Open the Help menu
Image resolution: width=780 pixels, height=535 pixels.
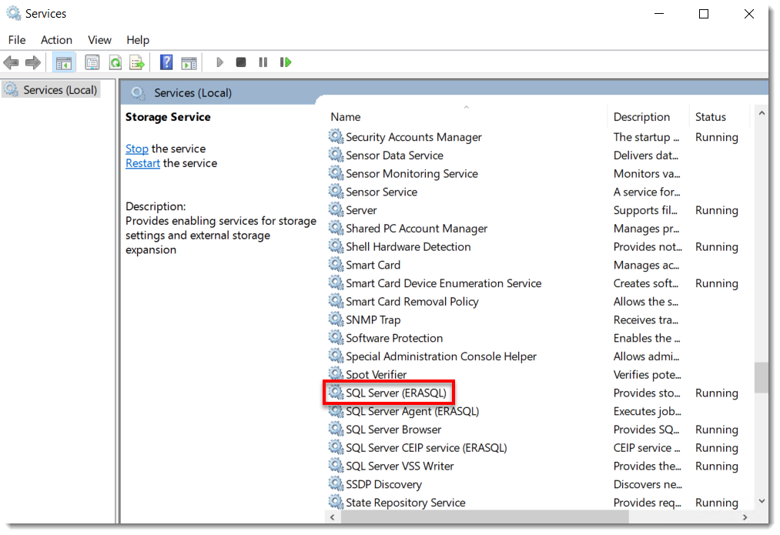[x=138, y=40]
